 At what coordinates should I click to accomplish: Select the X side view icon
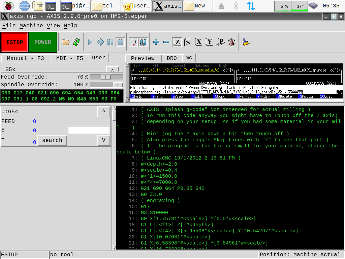pyautogui.click(x=198, y=42)
